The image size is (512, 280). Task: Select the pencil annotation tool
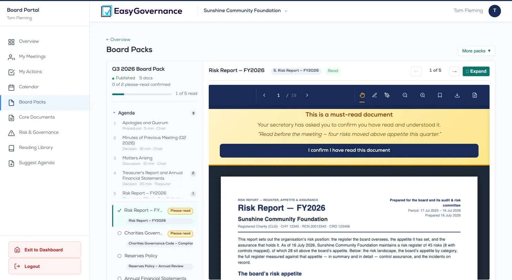click(x=375, y=95)
